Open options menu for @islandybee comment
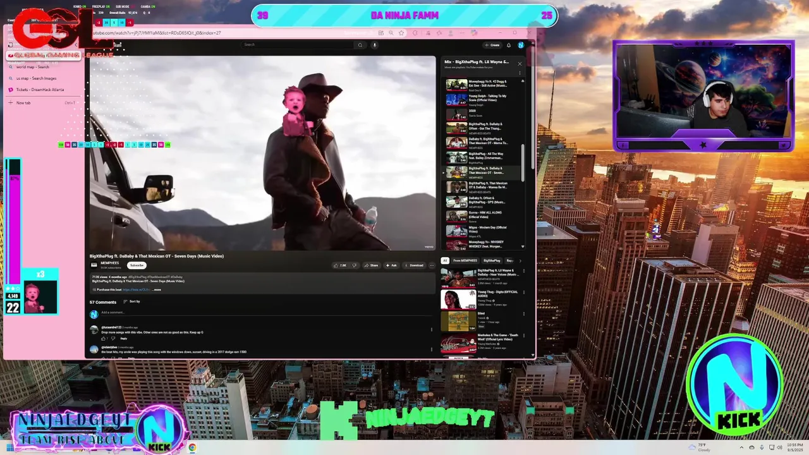This screenshot has height=455, width=809. [x=432, y=349]
